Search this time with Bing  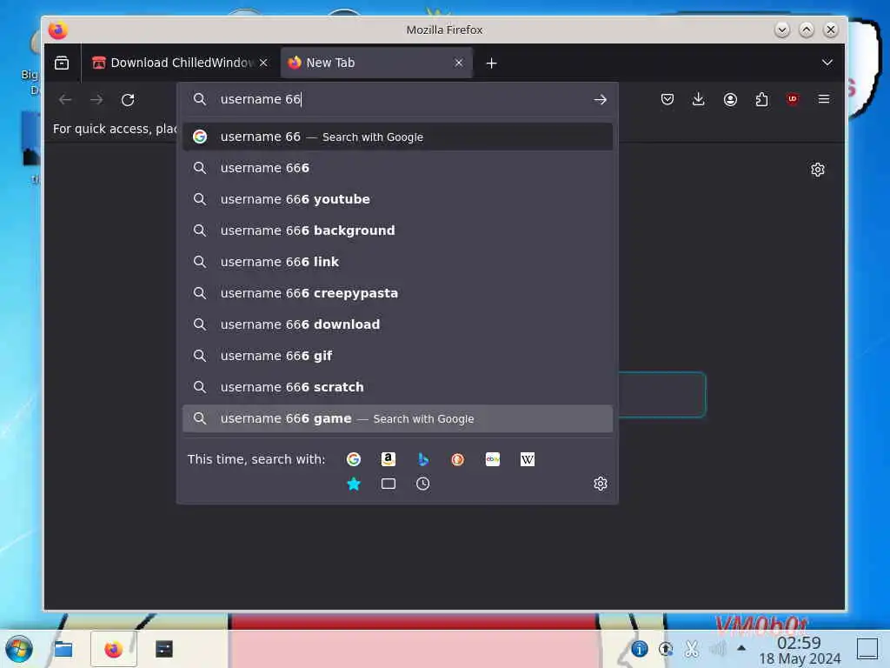coord(423,459)
